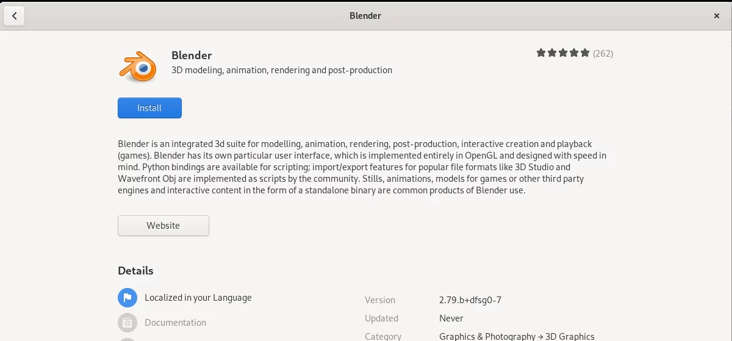Close the Blender software window
Viewport: 732px width, 341px height.
(717, 16)
